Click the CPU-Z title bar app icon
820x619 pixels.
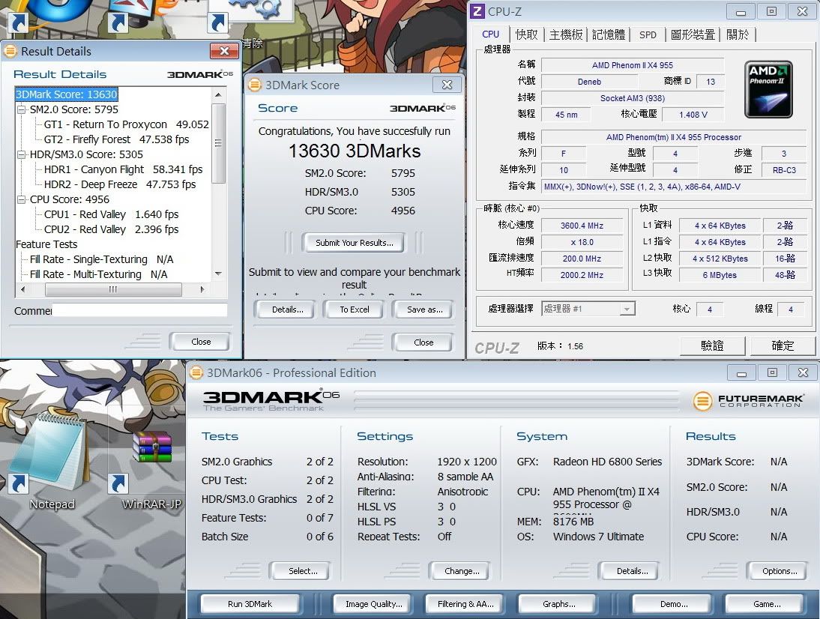[477, 11]
